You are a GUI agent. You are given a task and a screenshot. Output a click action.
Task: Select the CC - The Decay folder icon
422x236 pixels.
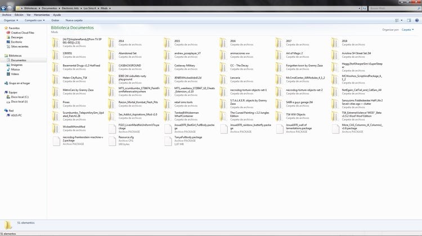[223, 67]
